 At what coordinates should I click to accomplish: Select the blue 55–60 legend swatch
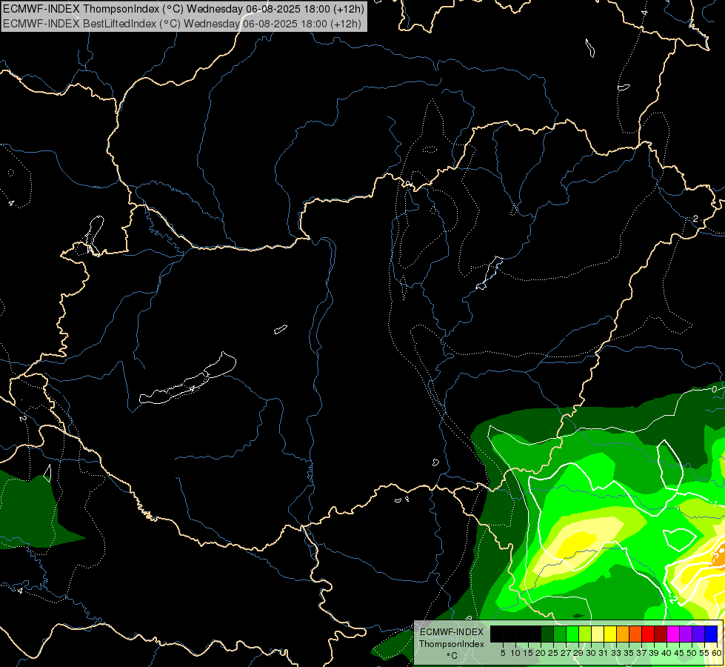click(x=711, y=634)
